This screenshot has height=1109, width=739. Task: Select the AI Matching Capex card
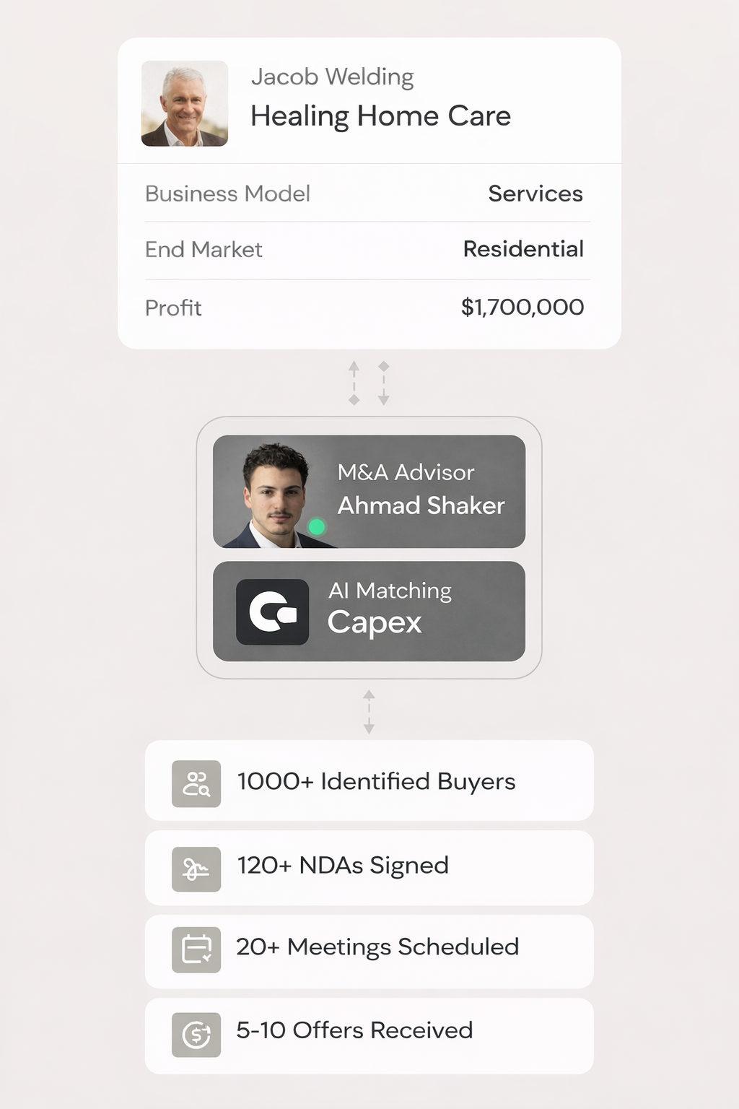pyautogui.click(x=390, y=611)
